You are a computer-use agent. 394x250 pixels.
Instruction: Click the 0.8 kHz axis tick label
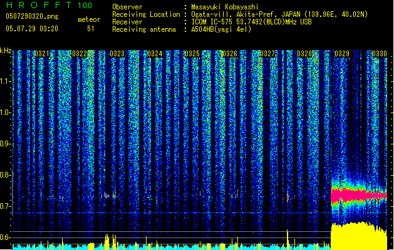[x=6, y=175]
